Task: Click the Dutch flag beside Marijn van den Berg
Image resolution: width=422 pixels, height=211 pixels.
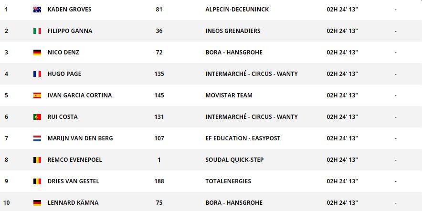Action: tap(37, 138)
